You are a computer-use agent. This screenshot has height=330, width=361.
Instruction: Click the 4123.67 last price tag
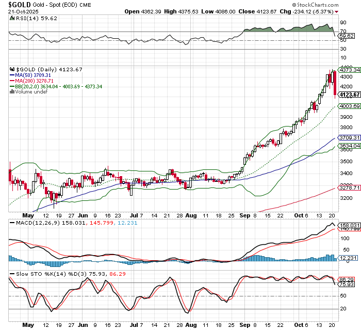point(349,95)
